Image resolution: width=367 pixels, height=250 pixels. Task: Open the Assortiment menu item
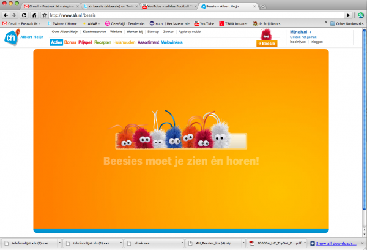148,42
